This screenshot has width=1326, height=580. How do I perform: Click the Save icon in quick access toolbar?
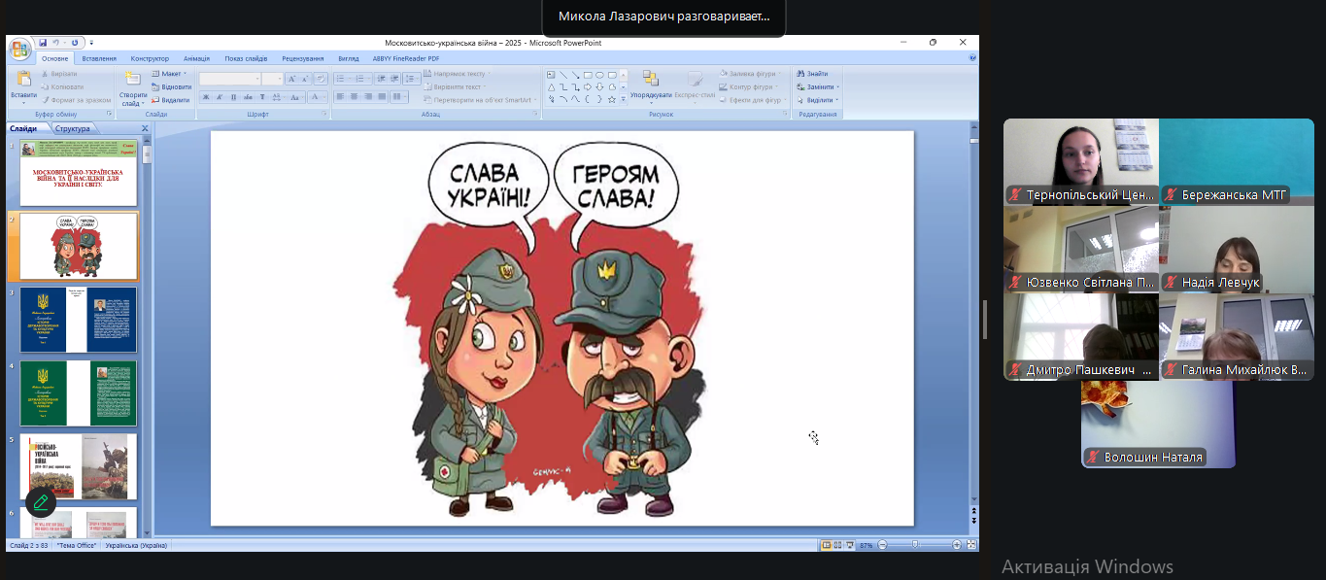tap(43, 43)
